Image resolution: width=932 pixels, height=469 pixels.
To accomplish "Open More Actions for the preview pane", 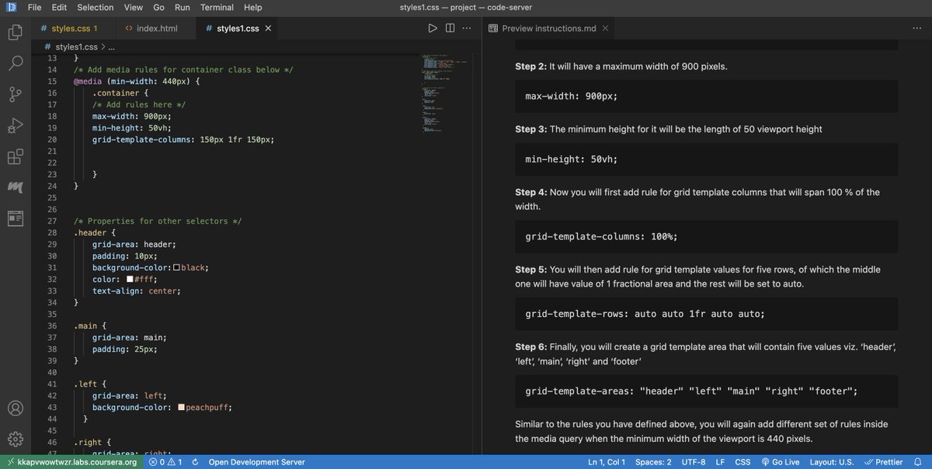I will coord(916,27).
